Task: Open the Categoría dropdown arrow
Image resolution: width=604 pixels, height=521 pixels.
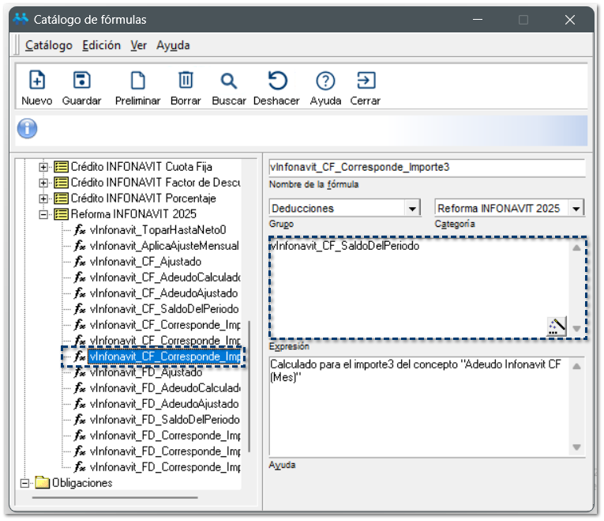Action: (x=576, y=209)
